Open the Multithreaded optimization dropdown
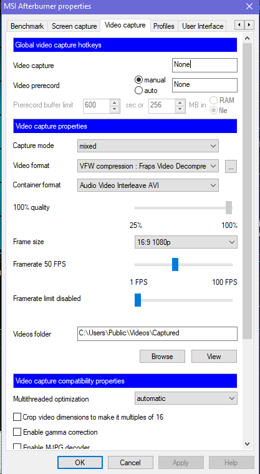 tap(186, 398)
